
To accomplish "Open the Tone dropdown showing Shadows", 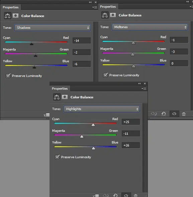I will coord(53,28).
